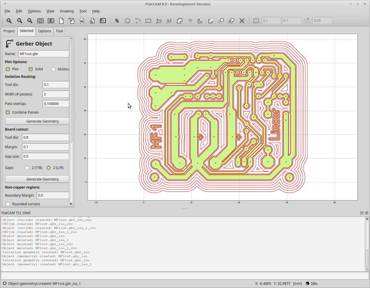The width and height of the screenshot is (370, 288).
Task: Enable the Rounded corners checkbox
Action: [x=8, y=204]
